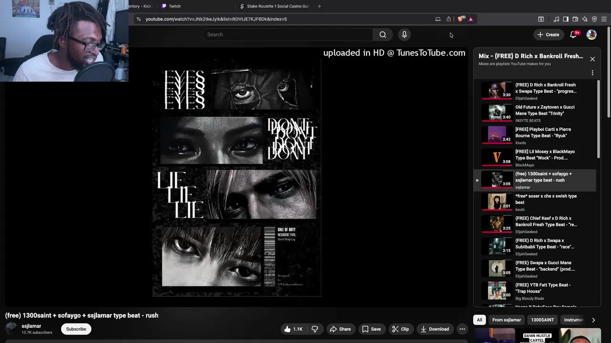
Task: Close the Mix playlist panel
Action: tap(592, 59)
